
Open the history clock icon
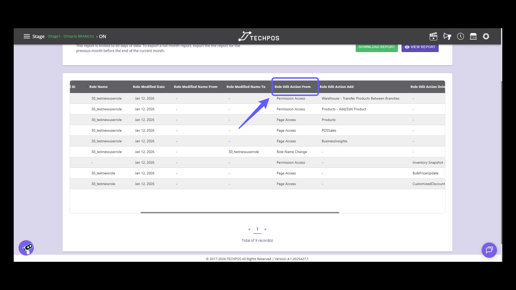(460, 36)
